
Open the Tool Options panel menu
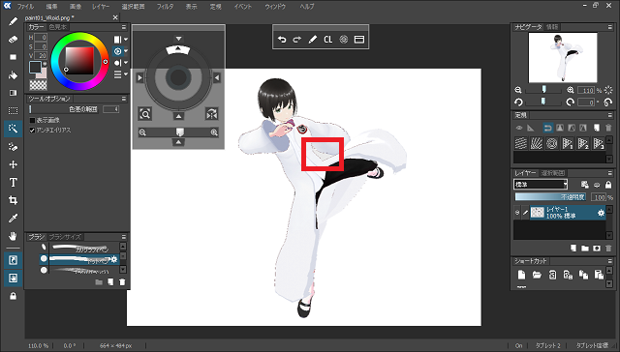click(124, 99)
